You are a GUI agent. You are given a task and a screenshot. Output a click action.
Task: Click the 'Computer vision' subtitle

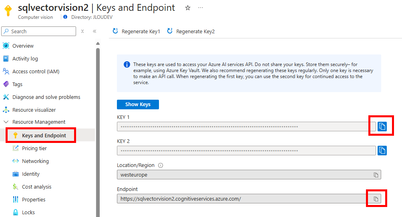[35, 17]
